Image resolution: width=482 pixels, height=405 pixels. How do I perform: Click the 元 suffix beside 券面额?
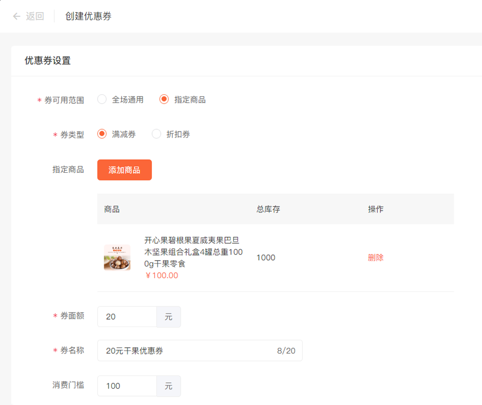click(169, 317)
